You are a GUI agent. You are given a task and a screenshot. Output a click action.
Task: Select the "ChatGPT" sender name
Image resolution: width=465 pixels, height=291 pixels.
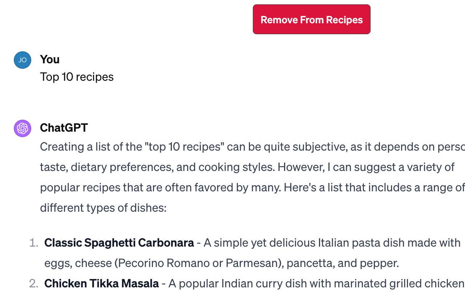click(x=64, y=128)
